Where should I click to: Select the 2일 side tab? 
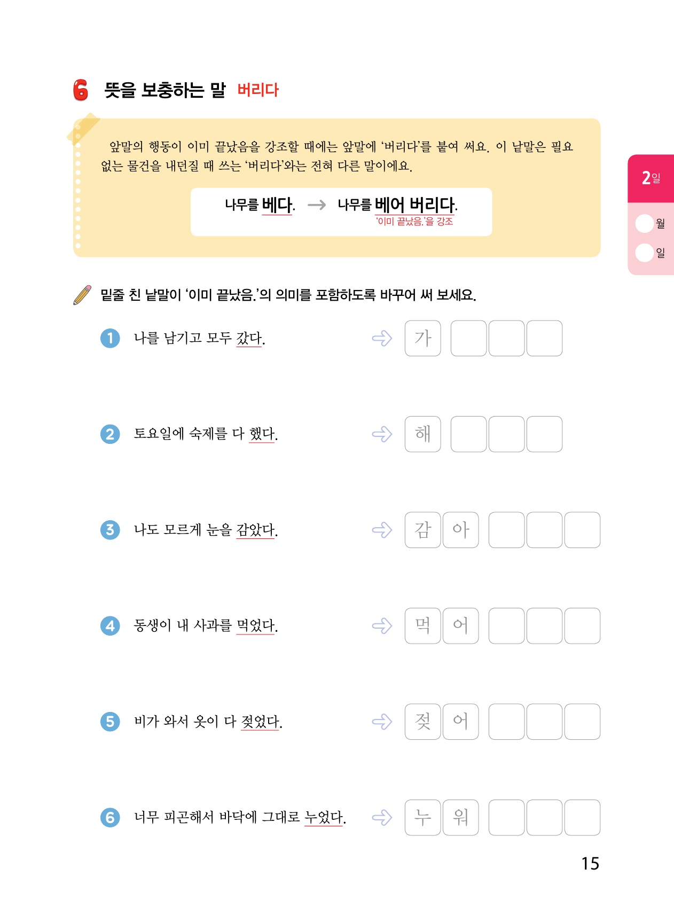pos(651,178)
